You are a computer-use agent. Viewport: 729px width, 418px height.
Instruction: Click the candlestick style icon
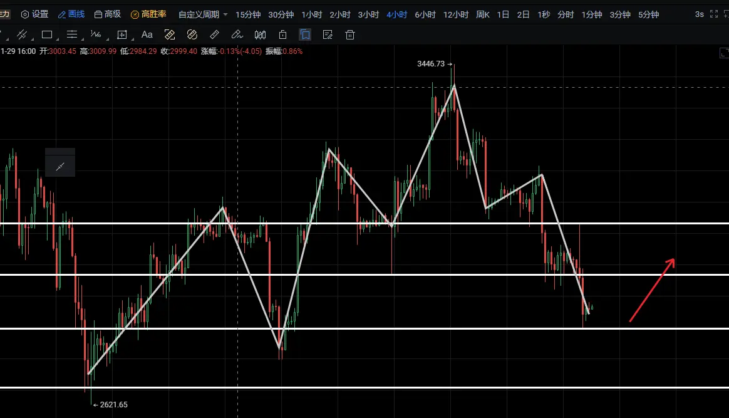point(260,34)
